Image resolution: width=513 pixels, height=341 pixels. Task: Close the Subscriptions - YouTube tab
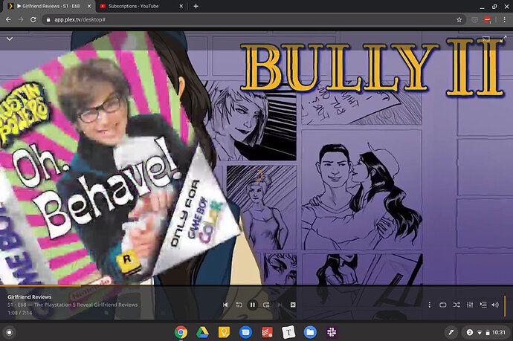pyautogui.click(x=181, y=6)
